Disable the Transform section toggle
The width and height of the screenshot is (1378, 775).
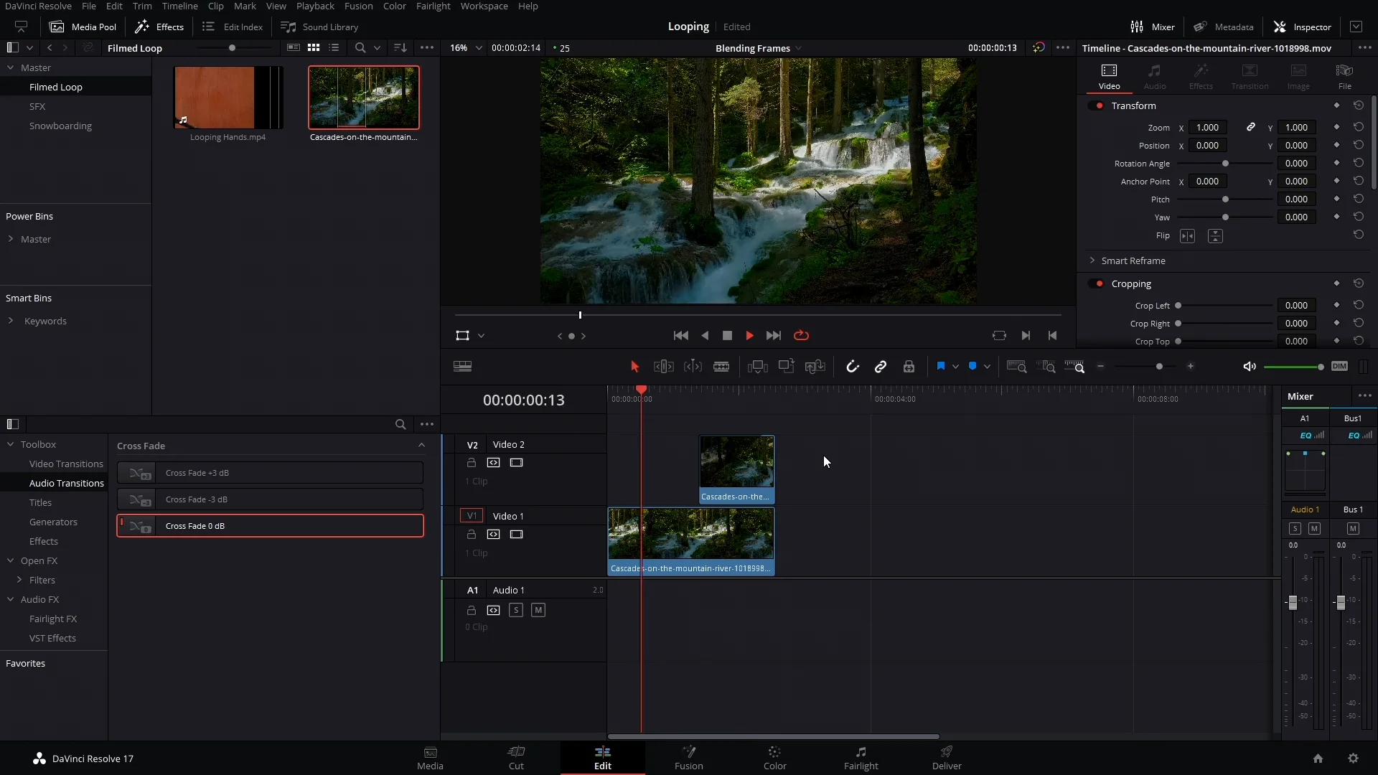tap(1098, 105)
